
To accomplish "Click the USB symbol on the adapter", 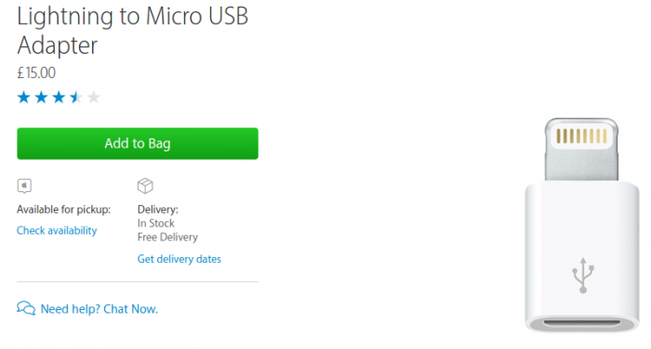I will coord(583,276).
